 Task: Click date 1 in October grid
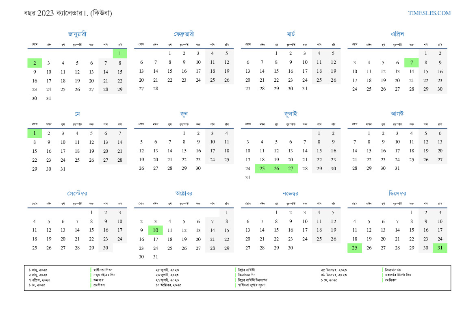pyautogui.click(x=227, y=212)
